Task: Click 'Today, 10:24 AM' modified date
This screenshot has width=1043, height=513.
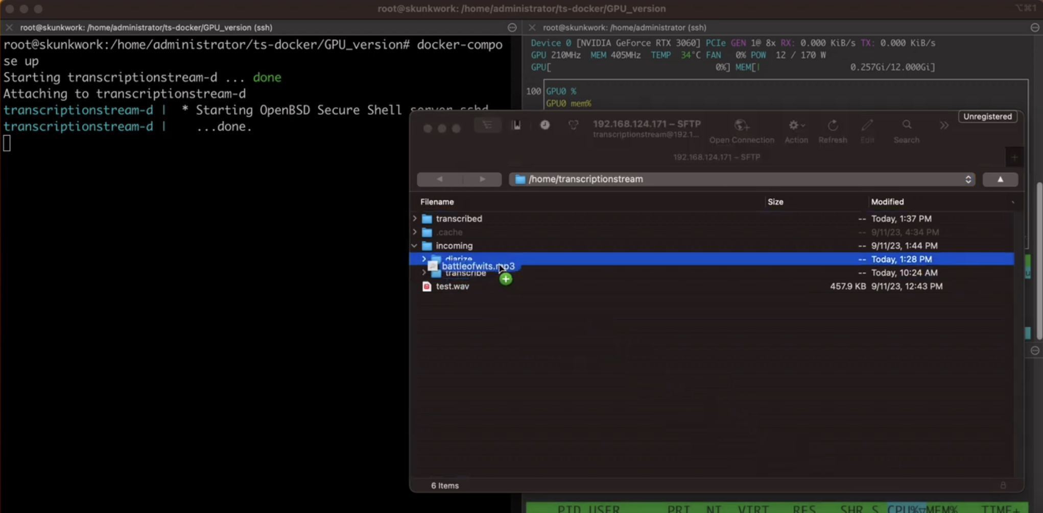Action: 905,273
